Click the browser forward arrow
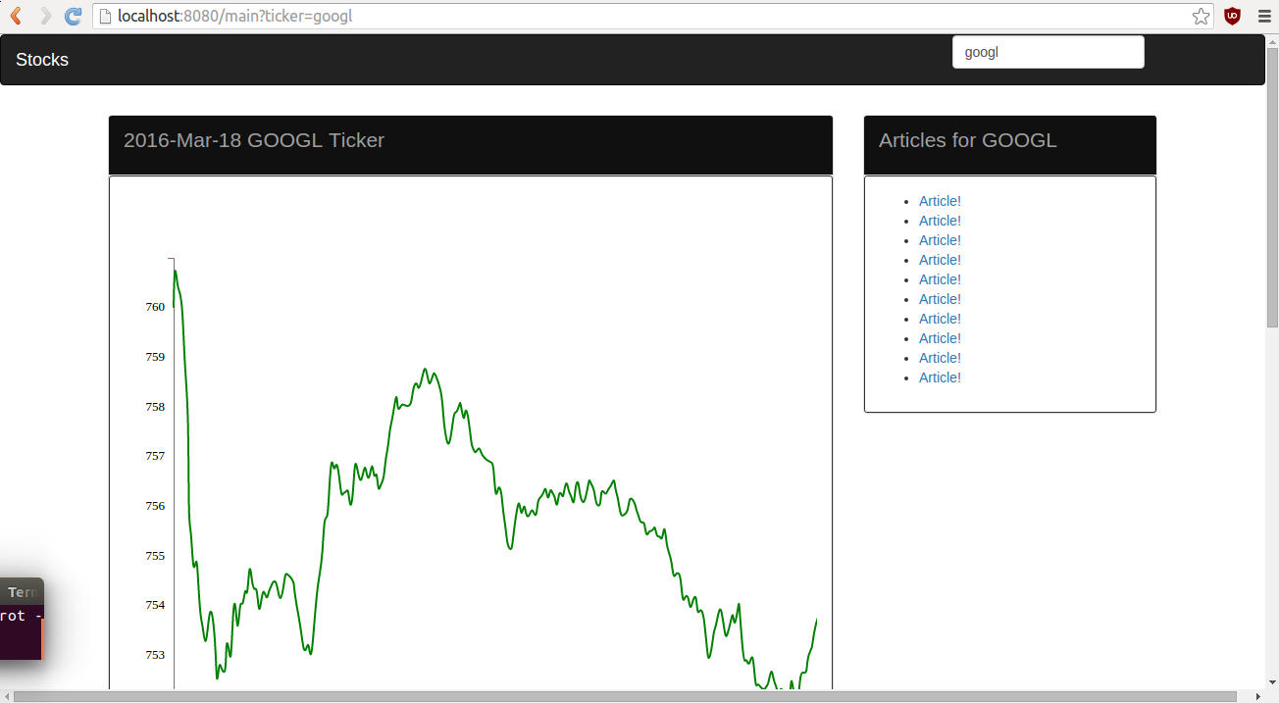This screenshot has height=703, width=1279. pos(45,16)
